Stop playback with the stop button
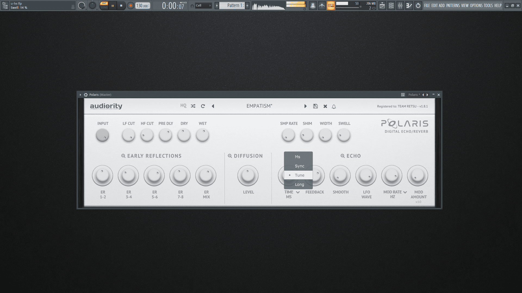 coord(121,5)
